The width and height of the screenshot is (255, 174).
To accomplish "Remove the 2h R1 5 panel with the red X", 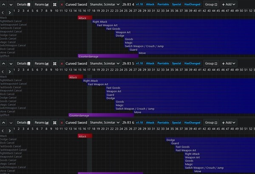I will point(62,63).
